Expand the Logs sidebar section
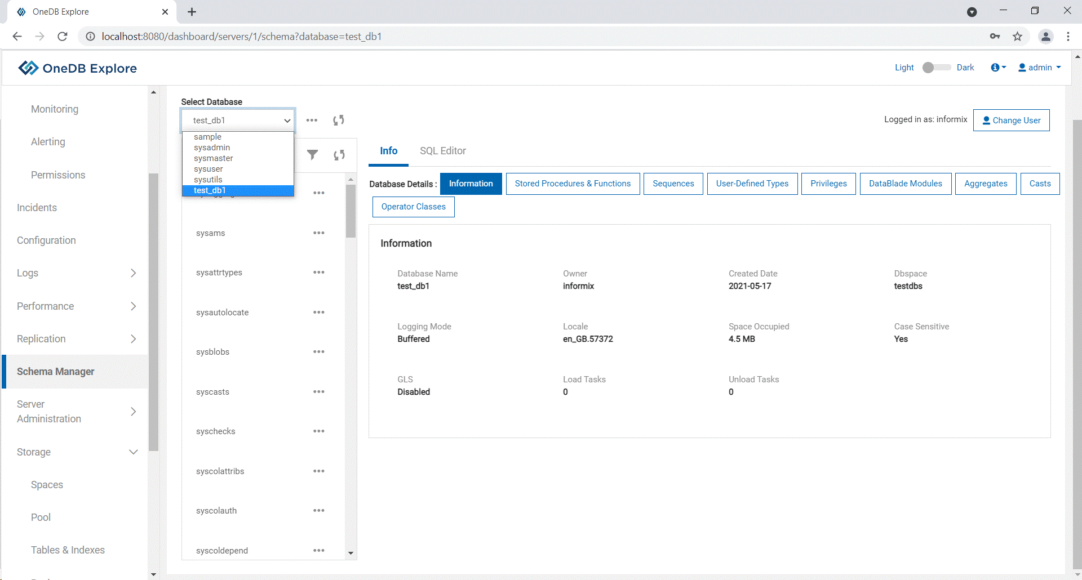This screenshot has width=1082, height=580. click(133, 273)
